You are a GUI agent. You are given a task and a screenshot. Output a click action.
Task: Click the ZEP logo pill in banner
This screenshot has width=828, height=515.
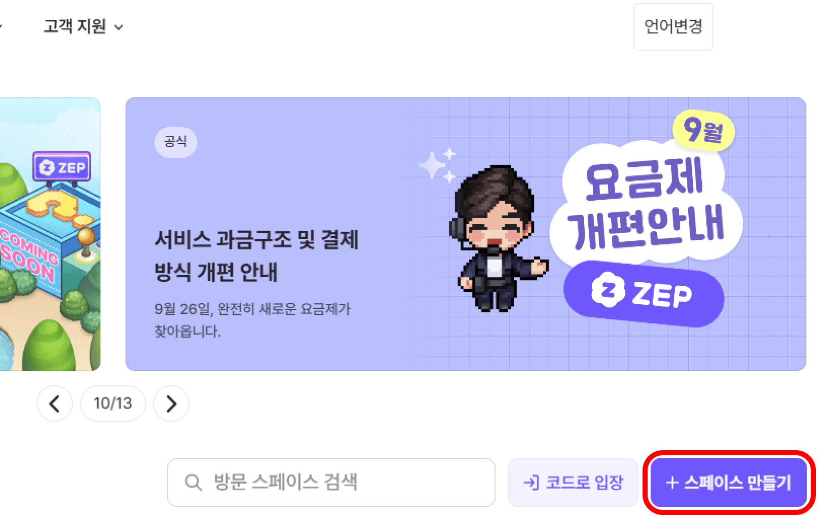(644, 293)
